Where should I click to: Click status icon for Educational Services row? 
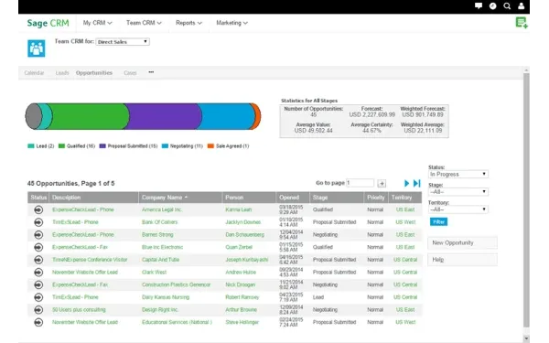(38, 322)
